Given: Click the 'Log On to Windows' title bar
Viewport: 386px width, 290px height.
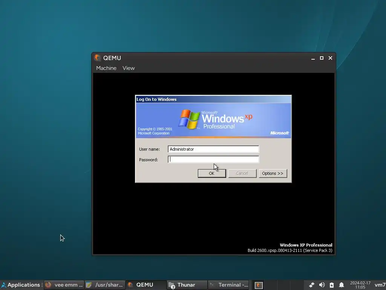Looking at the screenshot, I should pyautogui.click(x=213, y=99).
